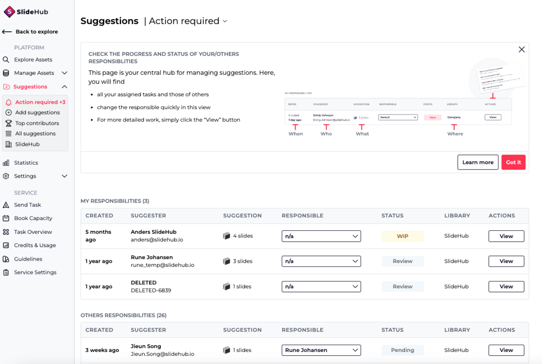
Task: Click Review status in DELETED-6839 row
Action: point(402,286)
